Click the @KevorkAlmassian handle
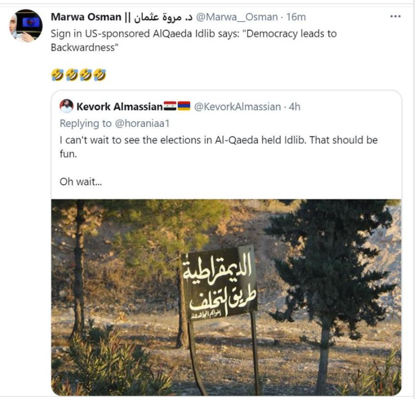Viewport: 415px width, 399px height. tap(237, 107)
